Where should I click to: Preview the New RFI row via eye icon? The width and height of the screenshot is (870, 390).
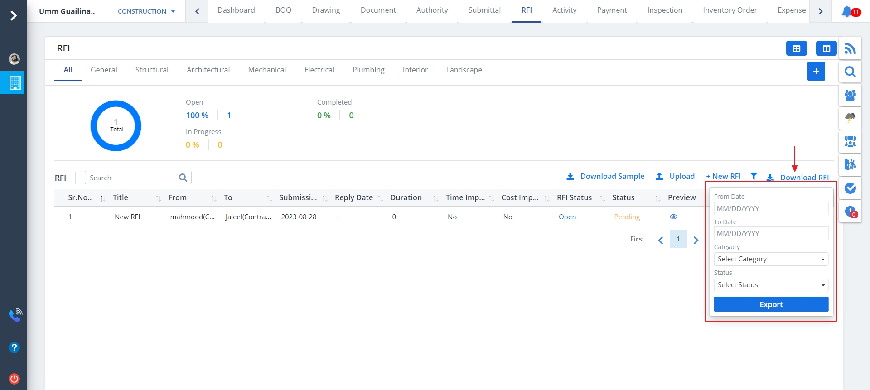pos(673,217)
